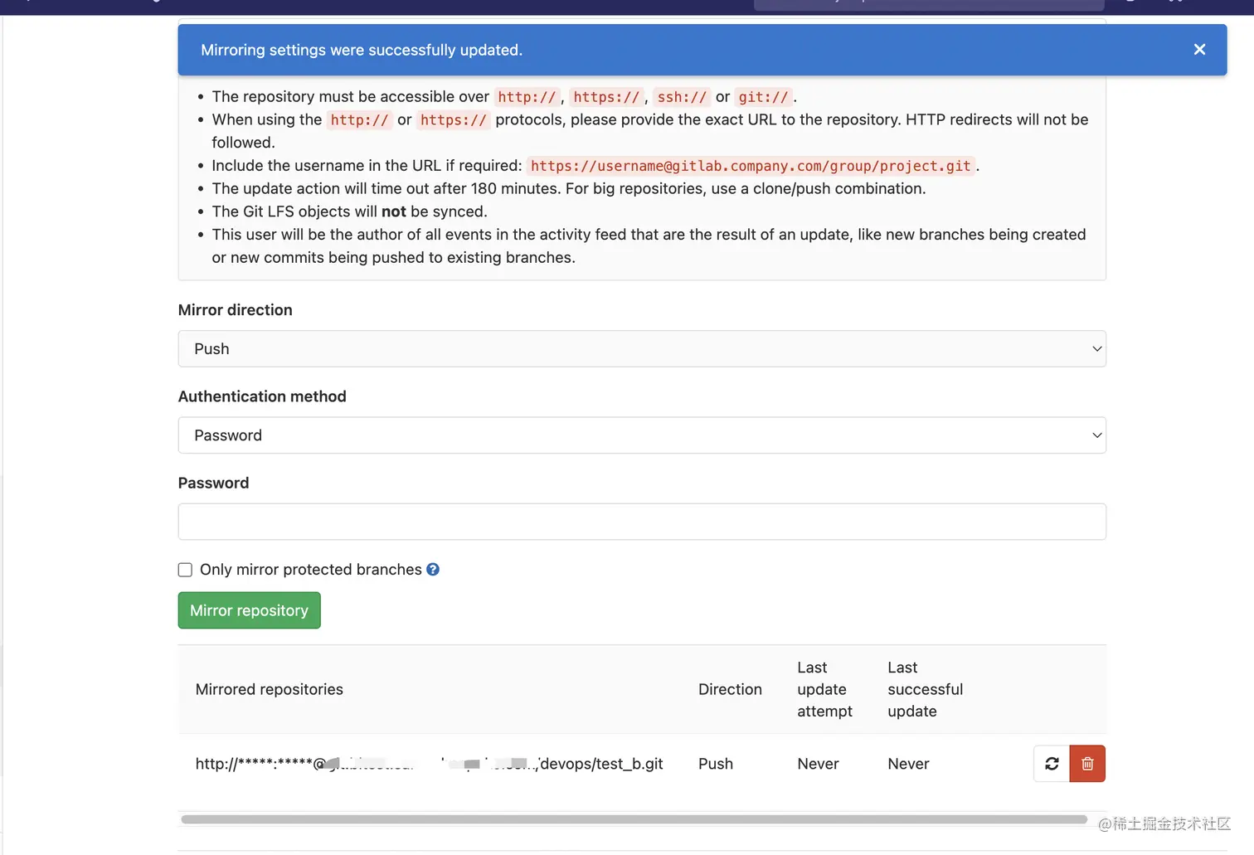Screen dimensions: 1254x855
Task: Click the Push value in the mirror table row
Action: click(716, 764)
